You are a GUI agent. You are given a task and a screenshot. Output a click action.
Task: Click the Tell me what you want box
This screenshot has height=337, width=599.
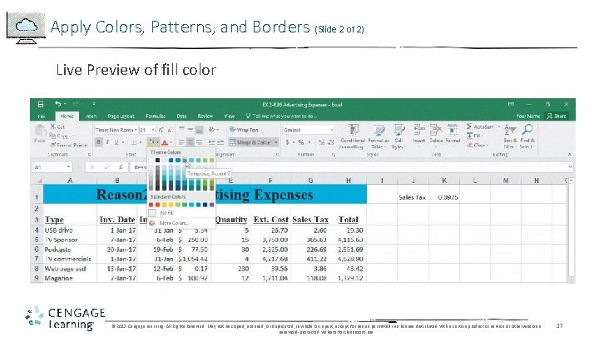[x=281, y=116]
